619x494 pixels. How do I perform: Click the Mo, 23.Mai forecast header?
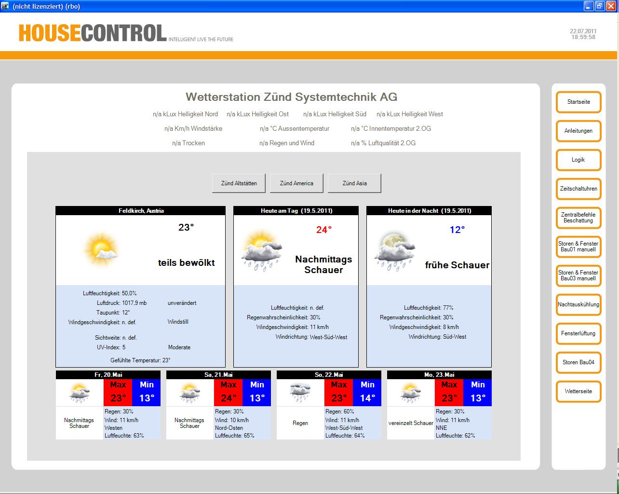click(439, 375)
